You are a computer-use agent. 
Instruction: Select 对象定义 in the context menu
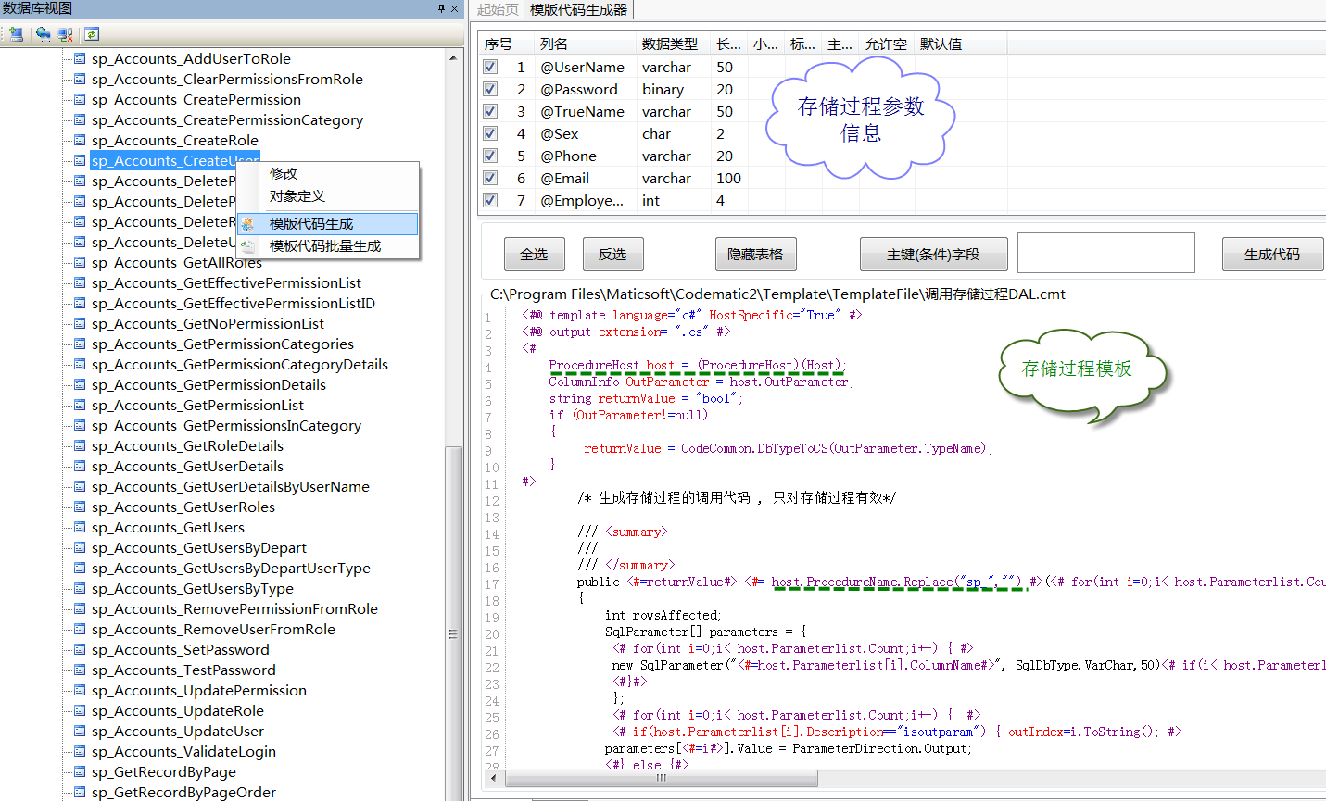click(x=297, y=196)
